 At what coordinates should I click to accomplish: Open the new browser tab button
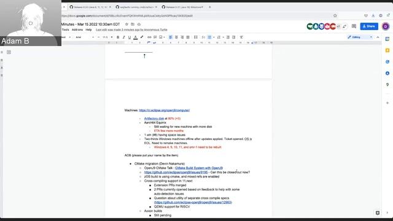pyautogui.click(x=210, y=7)
